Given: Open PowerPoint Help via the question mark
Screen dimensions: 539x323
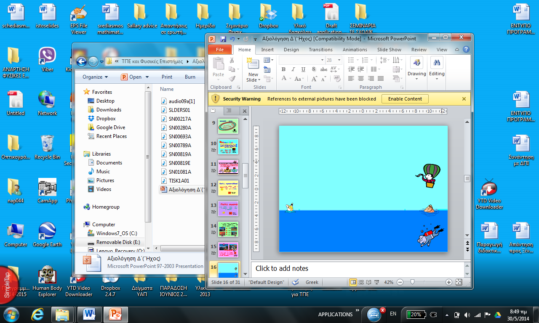Looking at the screenshot, I should coord(466,49).
